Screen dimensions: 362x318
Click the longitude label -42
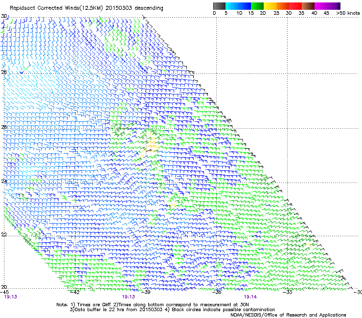coord(75,292)
